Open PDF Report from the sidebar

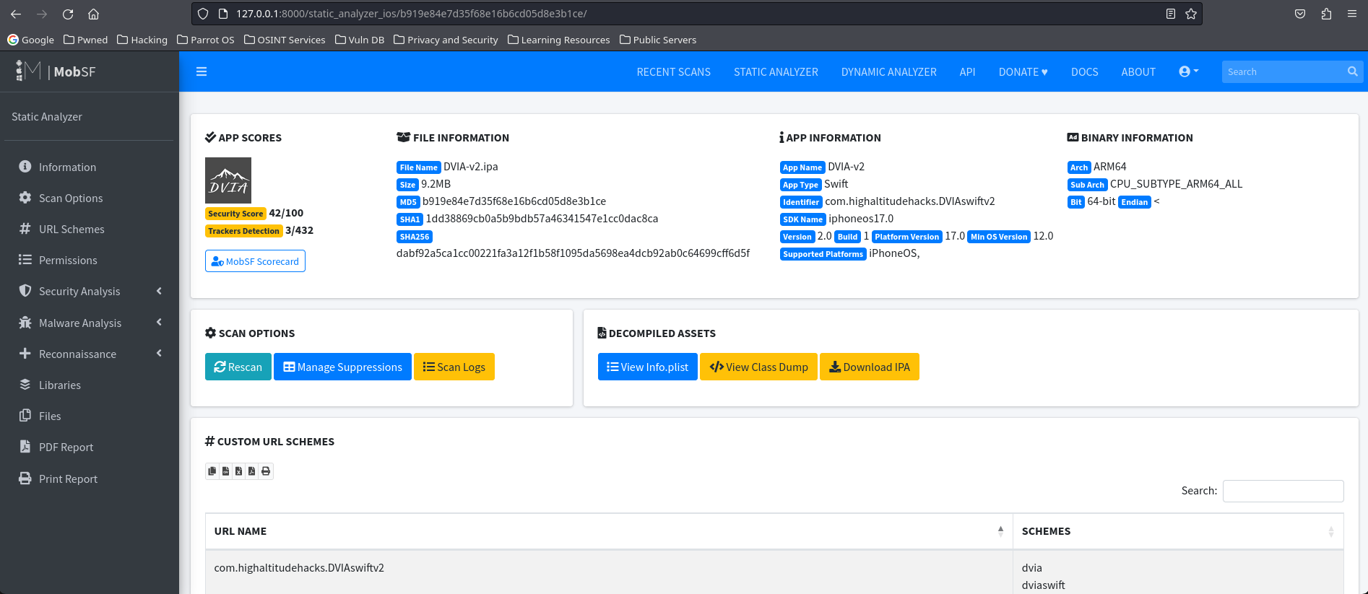pyautogui.click(x=90, y=447)
